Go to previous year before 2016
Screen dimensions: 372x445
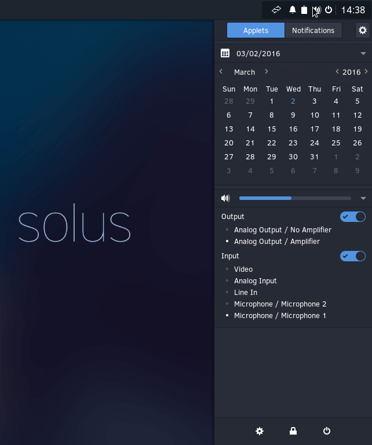337,71
